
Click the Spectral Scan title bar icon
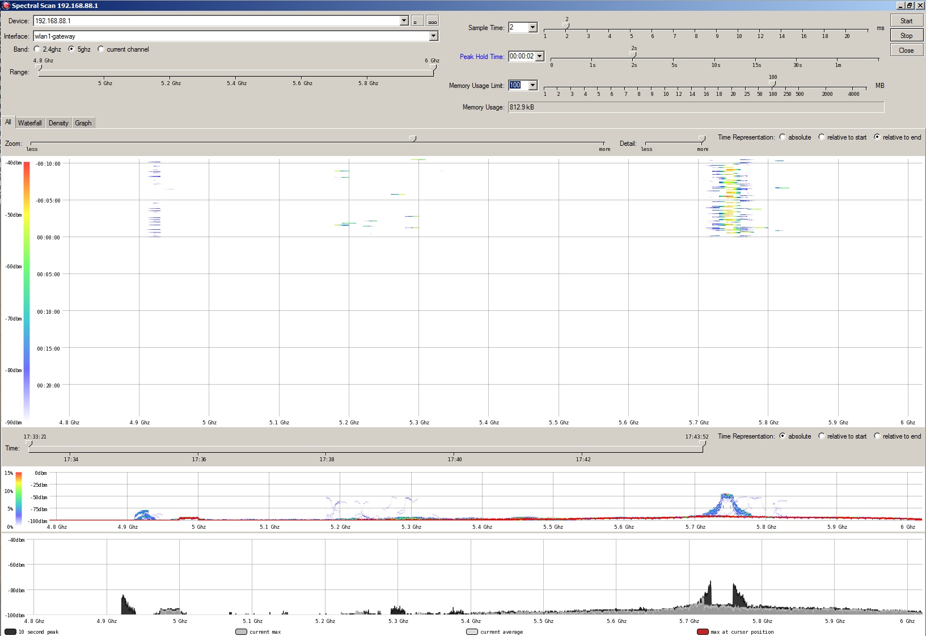click(6, 6)
